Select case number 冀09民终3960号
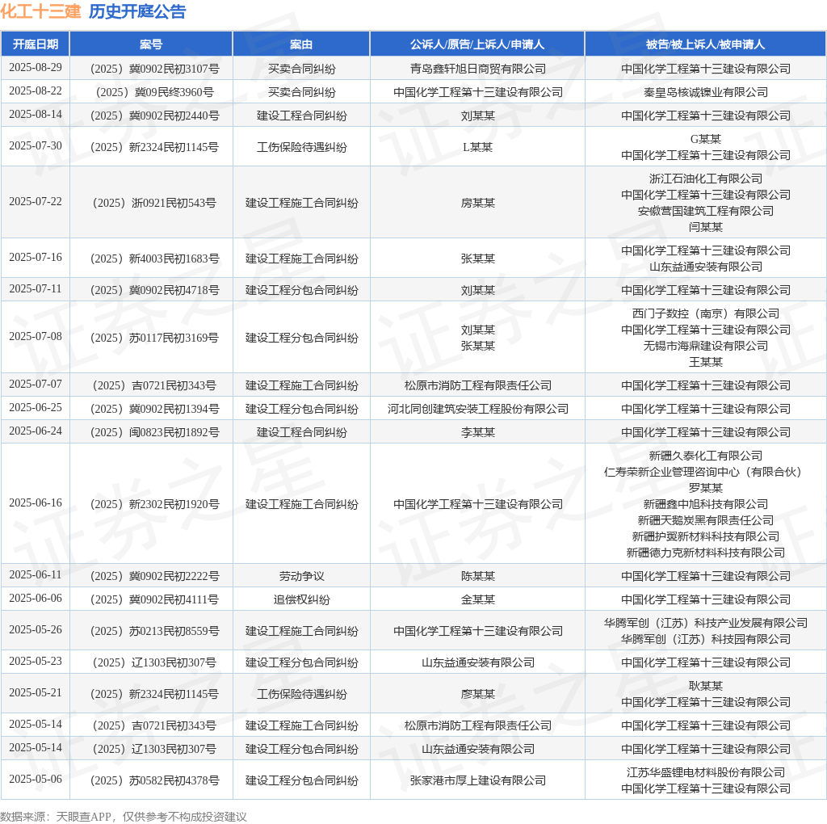The image size is (827, 824). (x=154, y=92)
